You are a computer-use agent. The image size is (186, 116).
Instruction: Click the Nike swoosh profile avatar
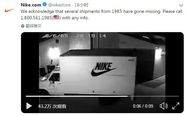point(9,10)
